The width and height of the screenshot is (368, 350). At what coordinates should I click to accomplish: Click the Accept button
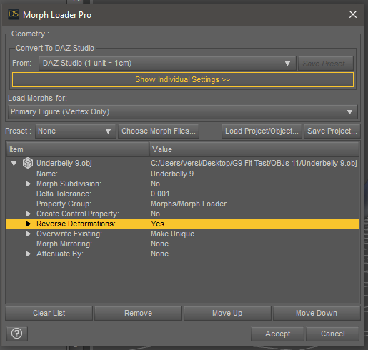click(x=277, y=334)
